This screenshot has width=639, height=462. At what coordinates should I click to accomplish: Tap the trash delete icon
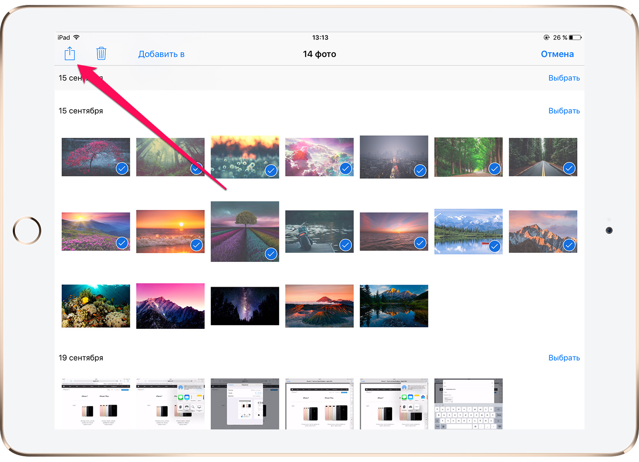[101, 53]
